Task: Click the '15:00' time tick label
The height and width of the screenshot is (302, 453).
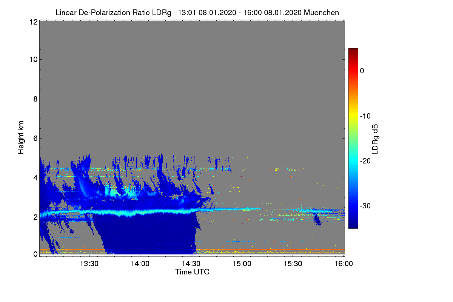Action: 242,264
